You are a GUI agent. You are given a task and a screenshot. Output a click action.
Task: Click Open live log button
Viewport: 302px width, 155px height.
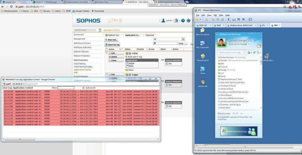(112, 45)
